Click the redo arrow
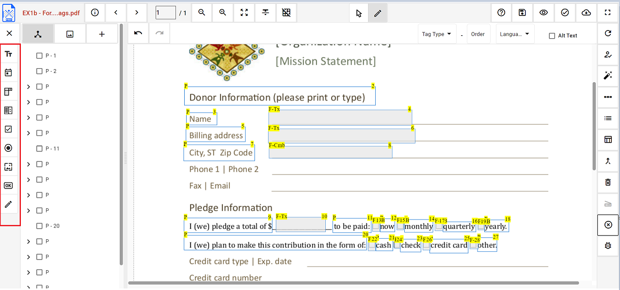620x290 pixels. [x=159, y=33]
